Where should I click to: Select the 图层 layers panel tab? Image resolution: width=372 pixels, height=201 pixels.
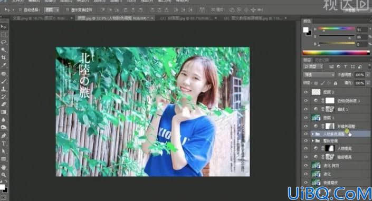point(307,60)
